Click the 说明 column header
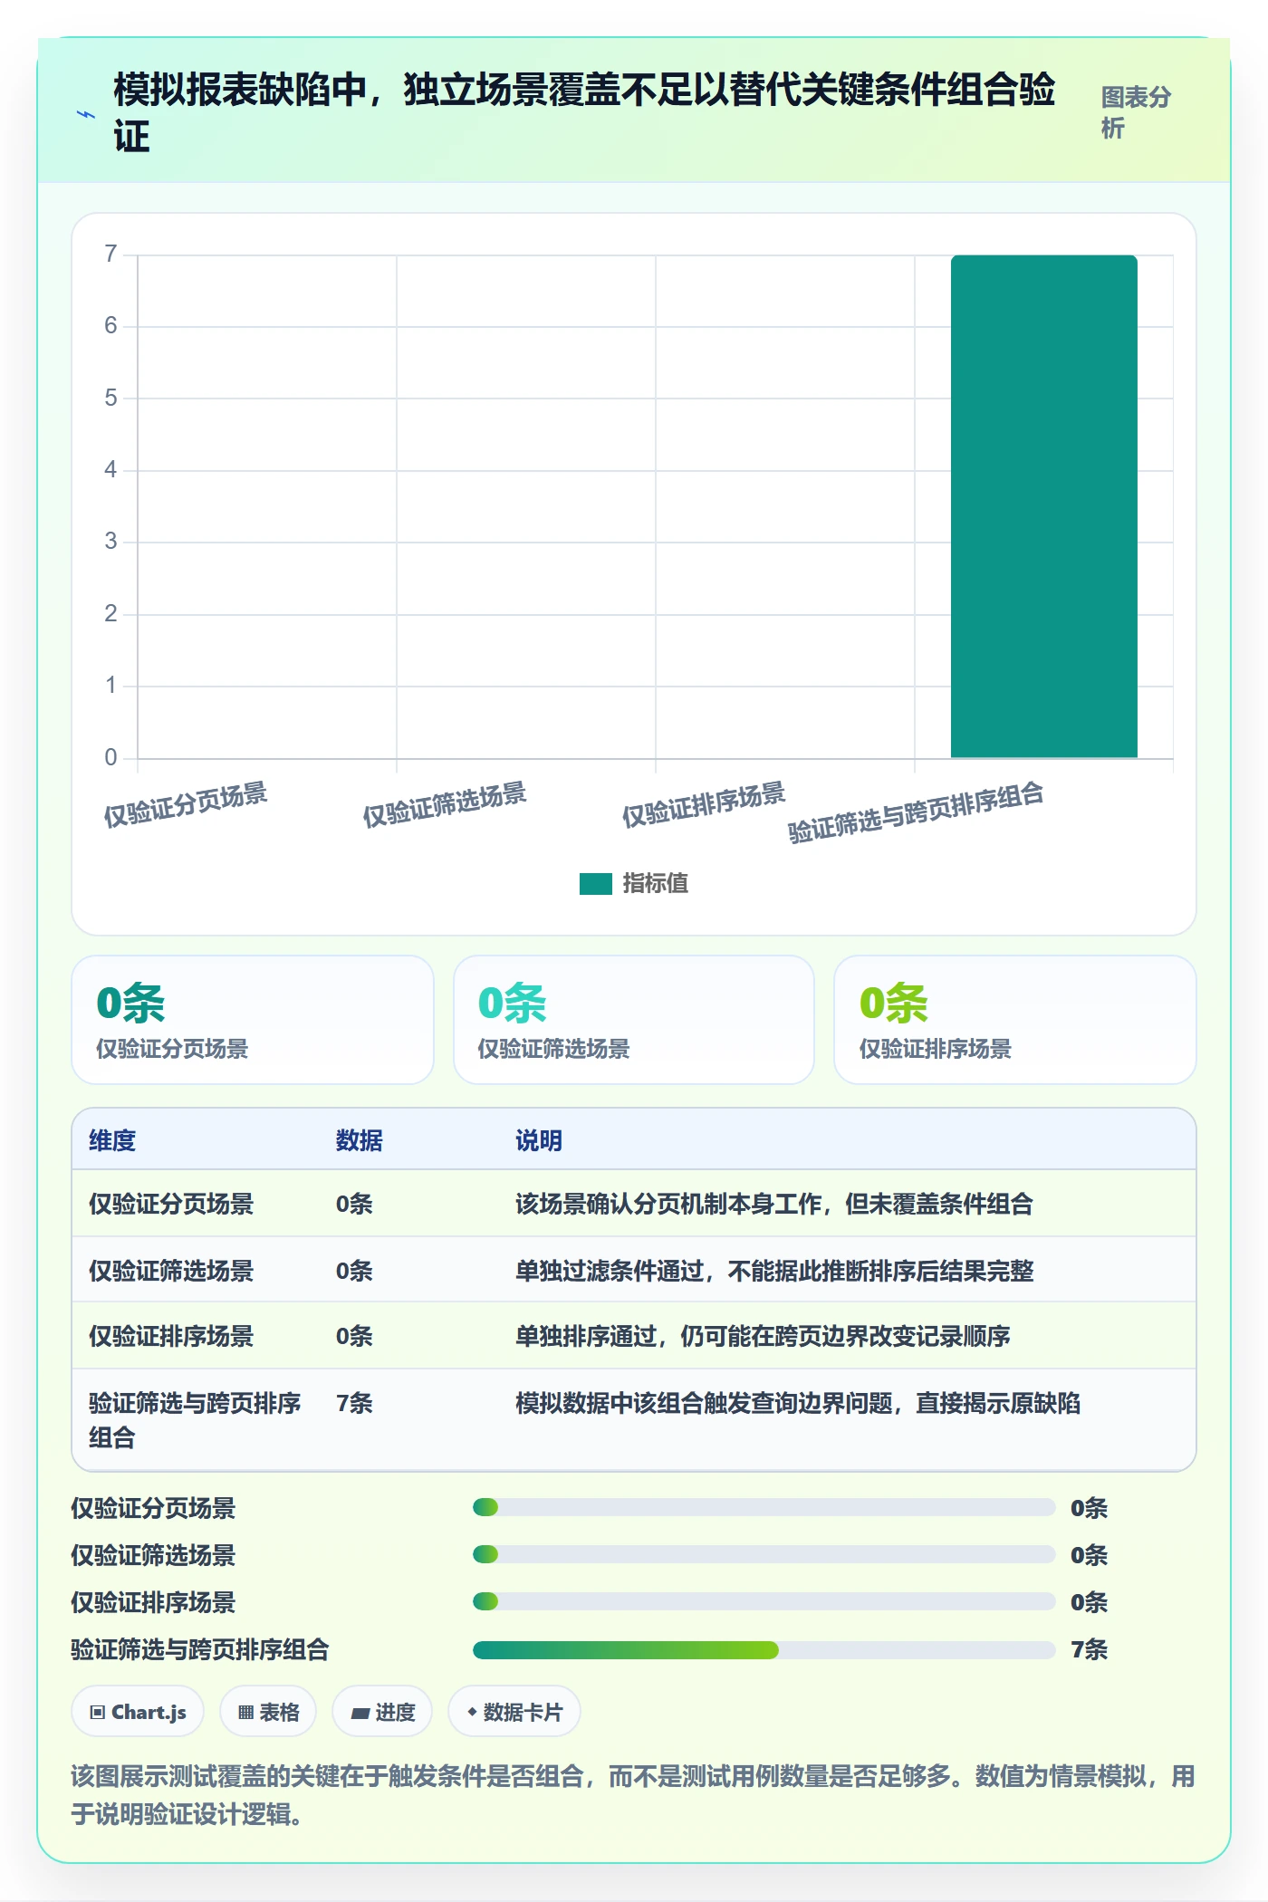Viewport: 1268px width, 1902px height. pos(539,1140)
